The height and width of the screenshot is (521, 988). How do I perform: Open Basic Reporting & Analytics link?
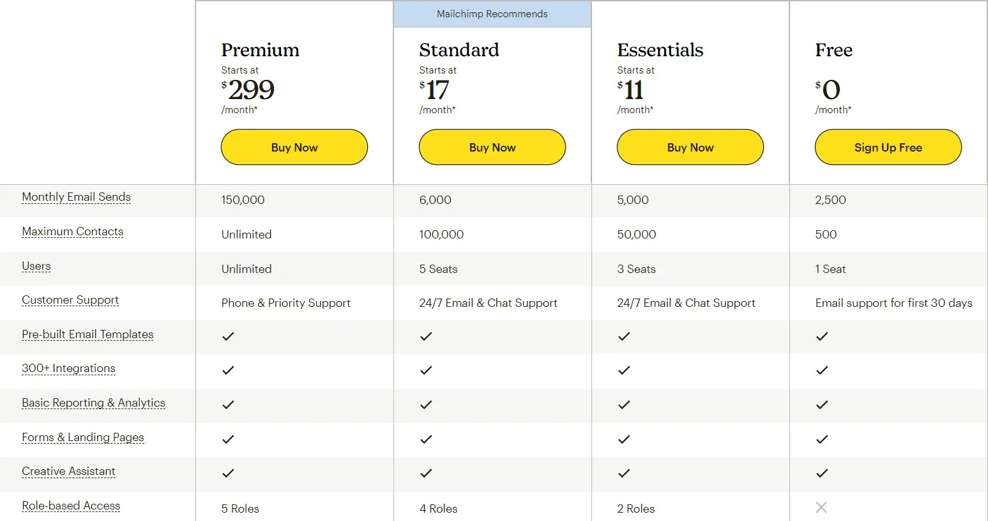point(93,403)
